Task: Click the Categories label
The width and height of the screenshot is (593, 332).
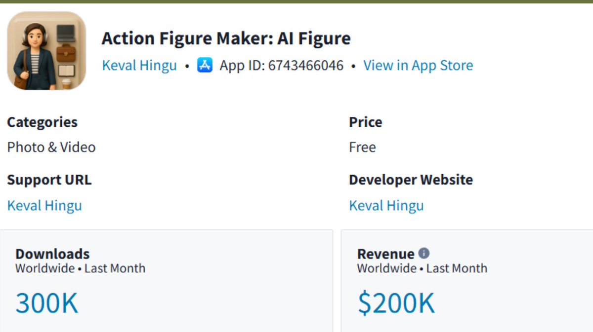Action: 42,122
